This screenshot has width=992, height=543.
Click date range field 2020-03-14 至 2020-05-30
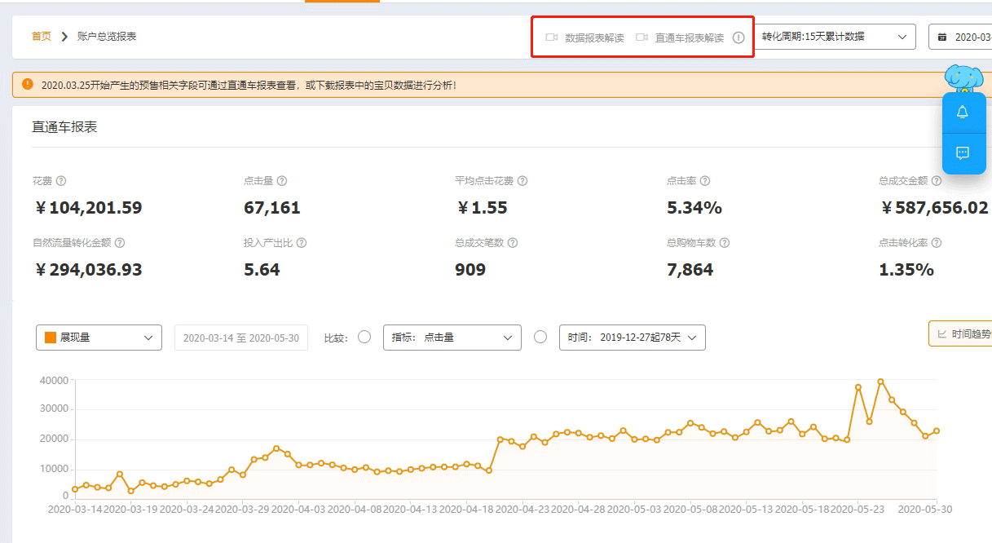tap(241, 338)
